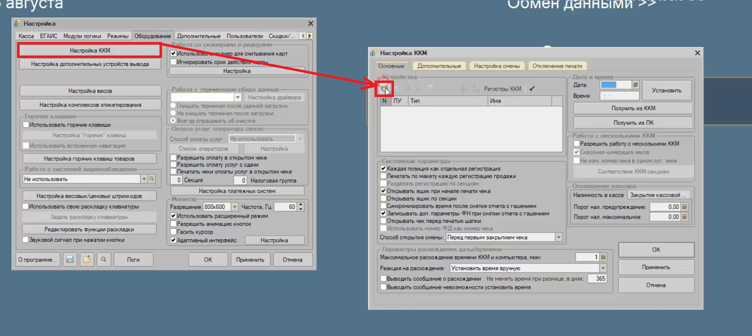Click the magnifier search icon near Логи
752x336 pixels.
(103, 259)
